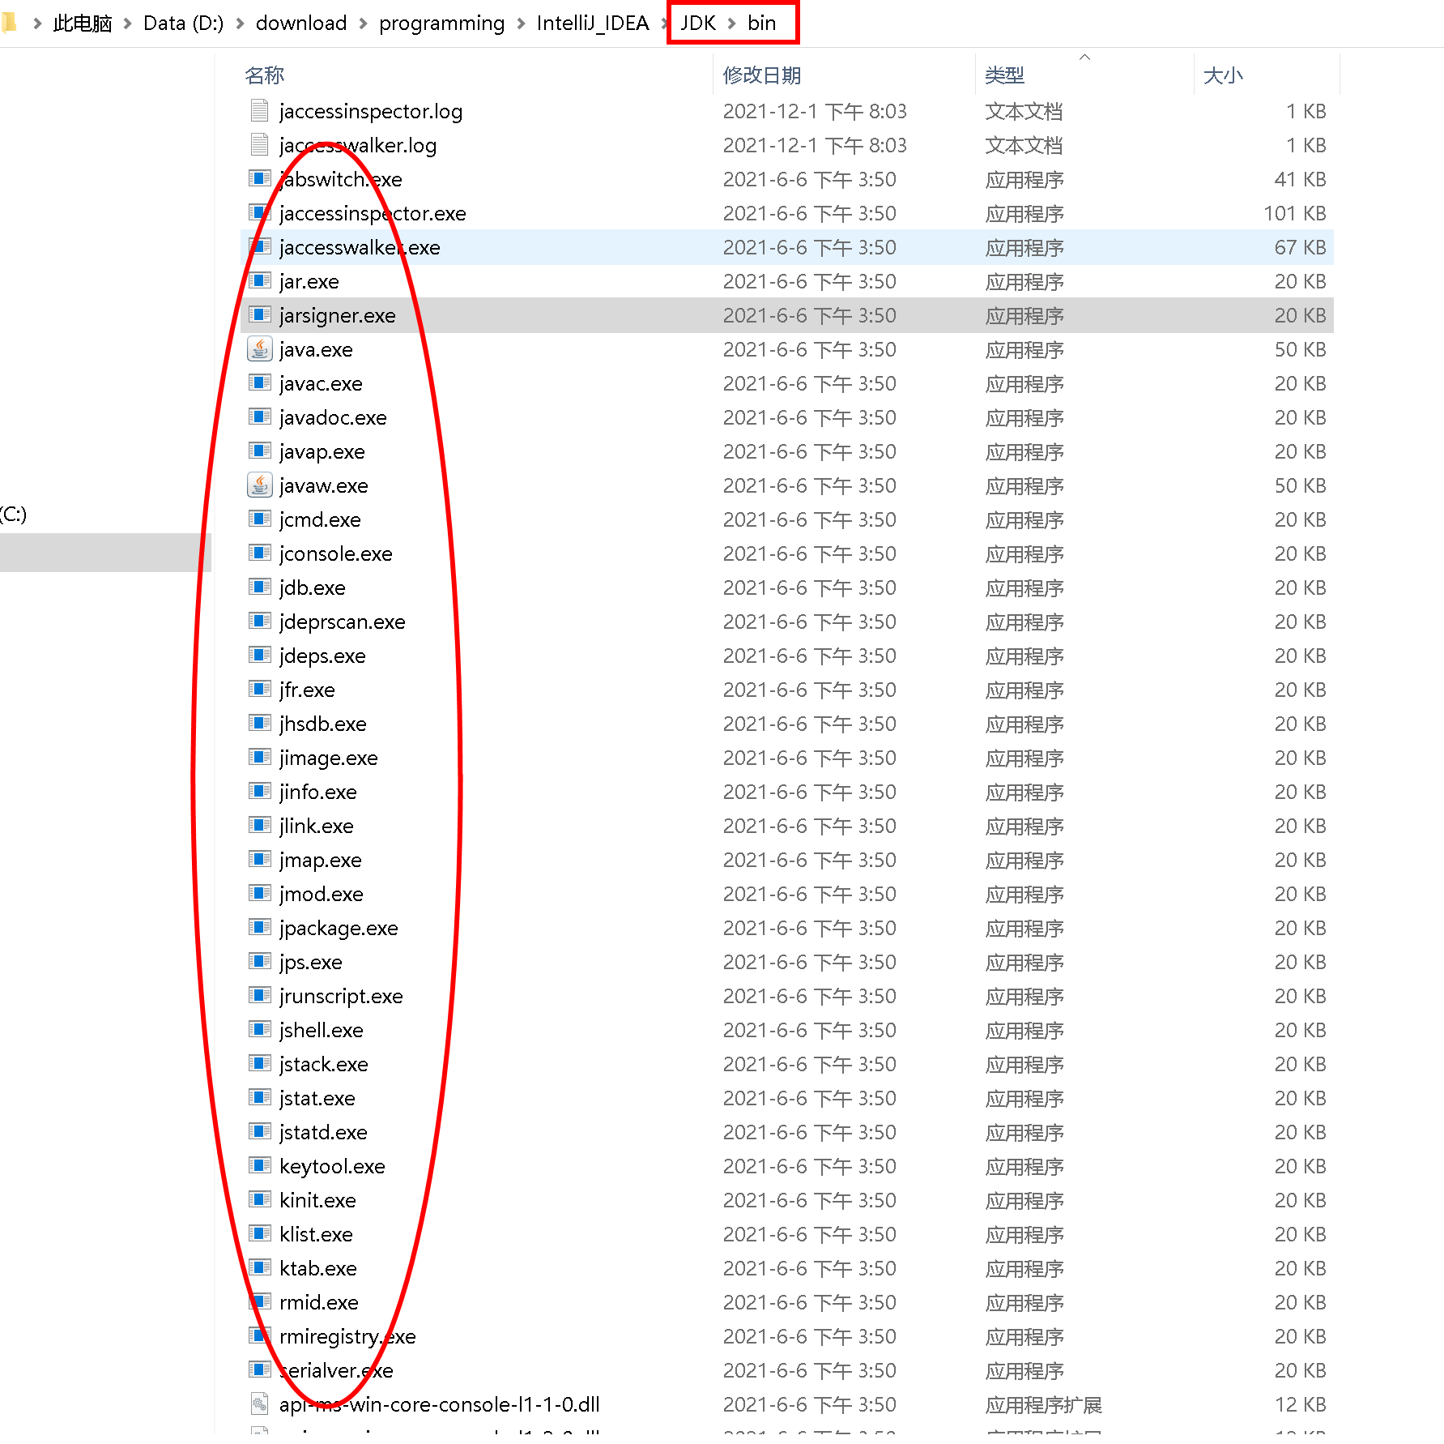Select the klist.exe file name
The image size is (1444, 1444).
point(316,1234)
